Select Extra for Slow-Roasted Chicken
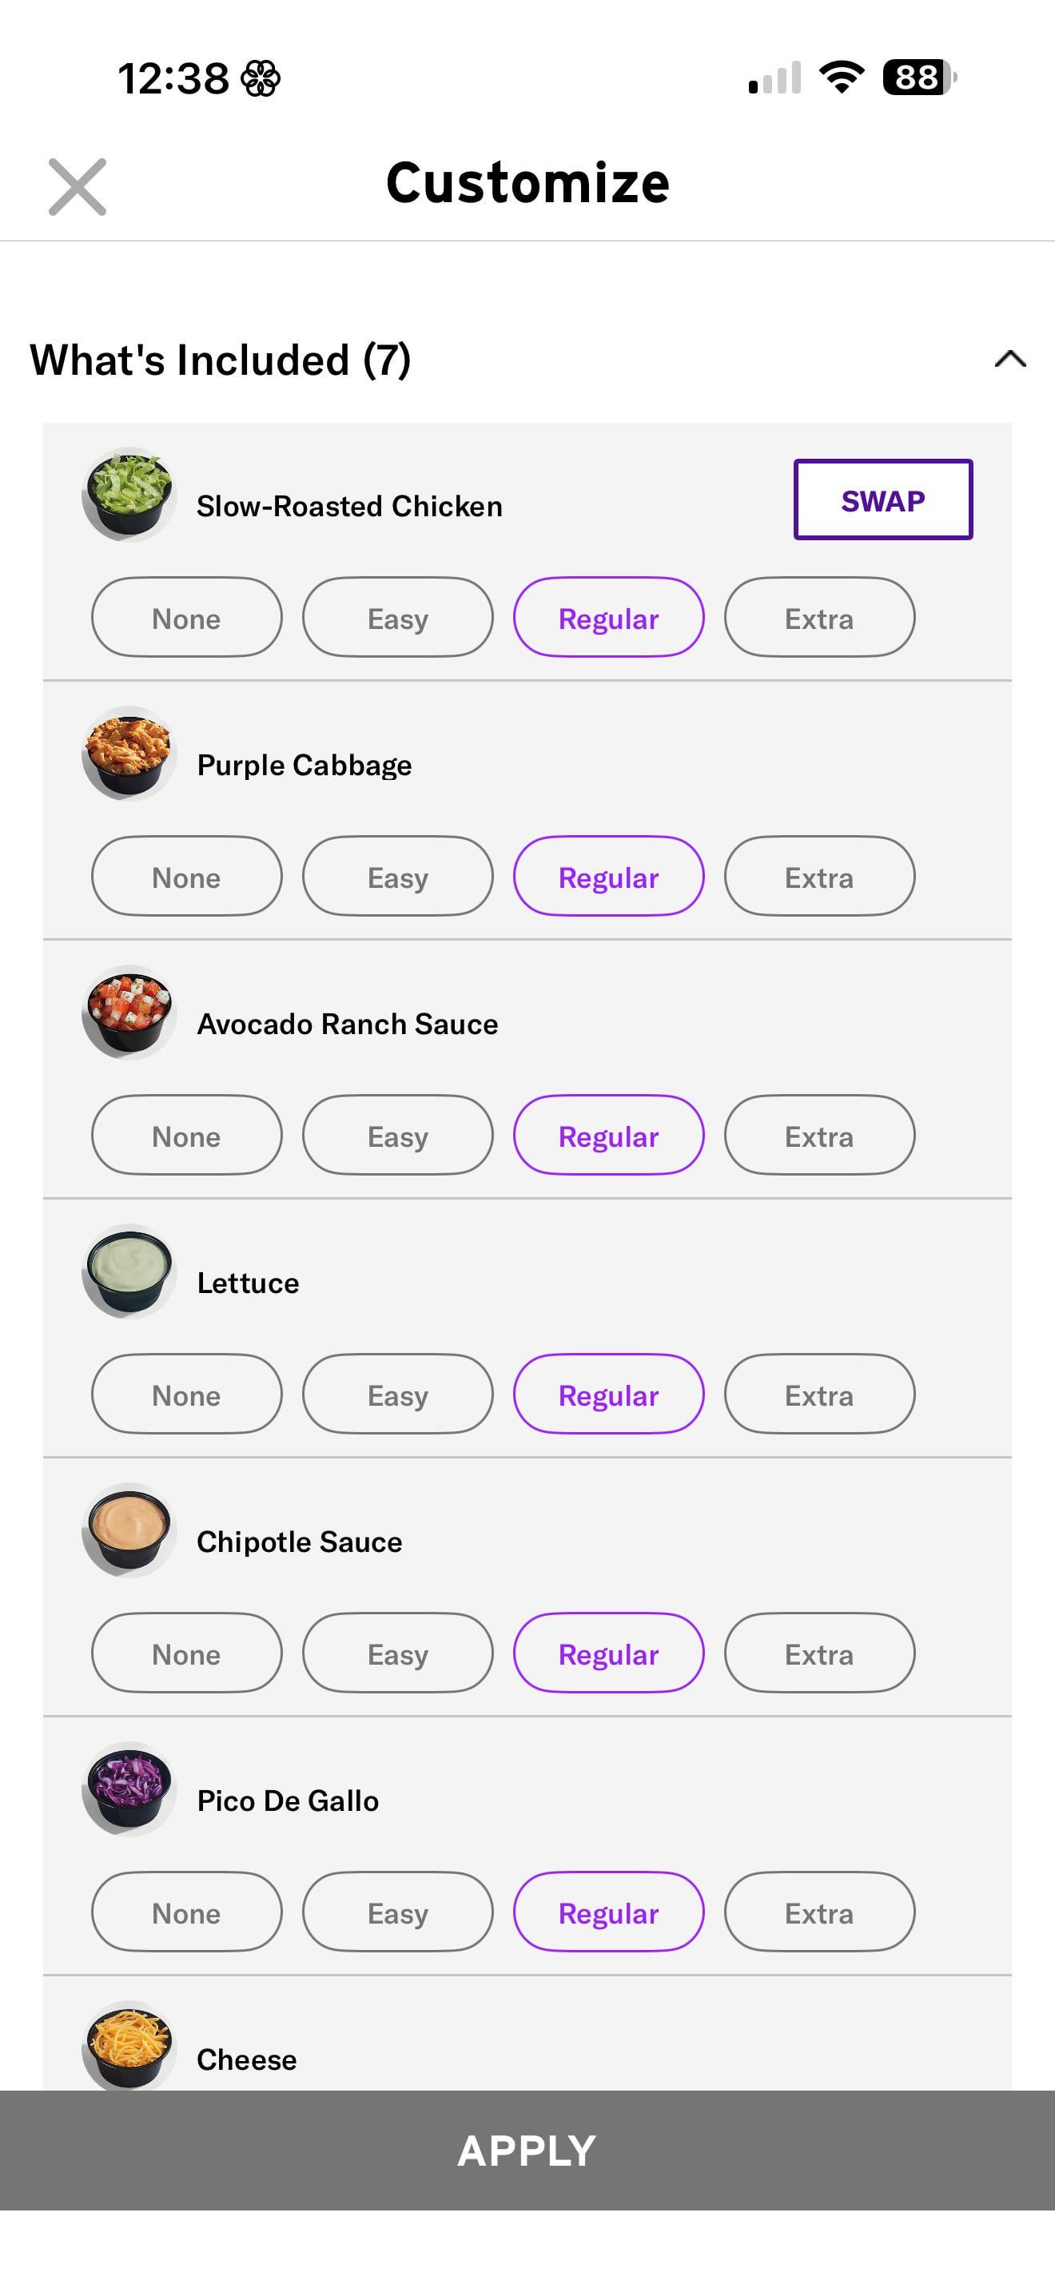This screenshot has height=2292, width=1055. pos(819,618)
